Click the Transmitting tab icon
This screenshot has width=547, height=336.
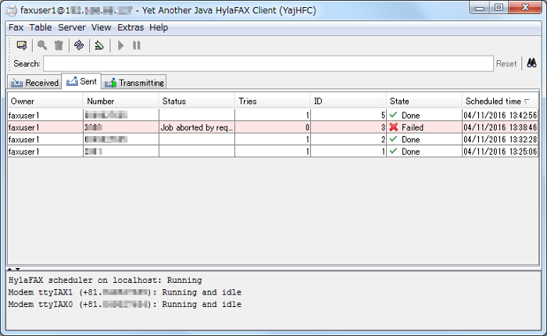click(x=111, y=83)
